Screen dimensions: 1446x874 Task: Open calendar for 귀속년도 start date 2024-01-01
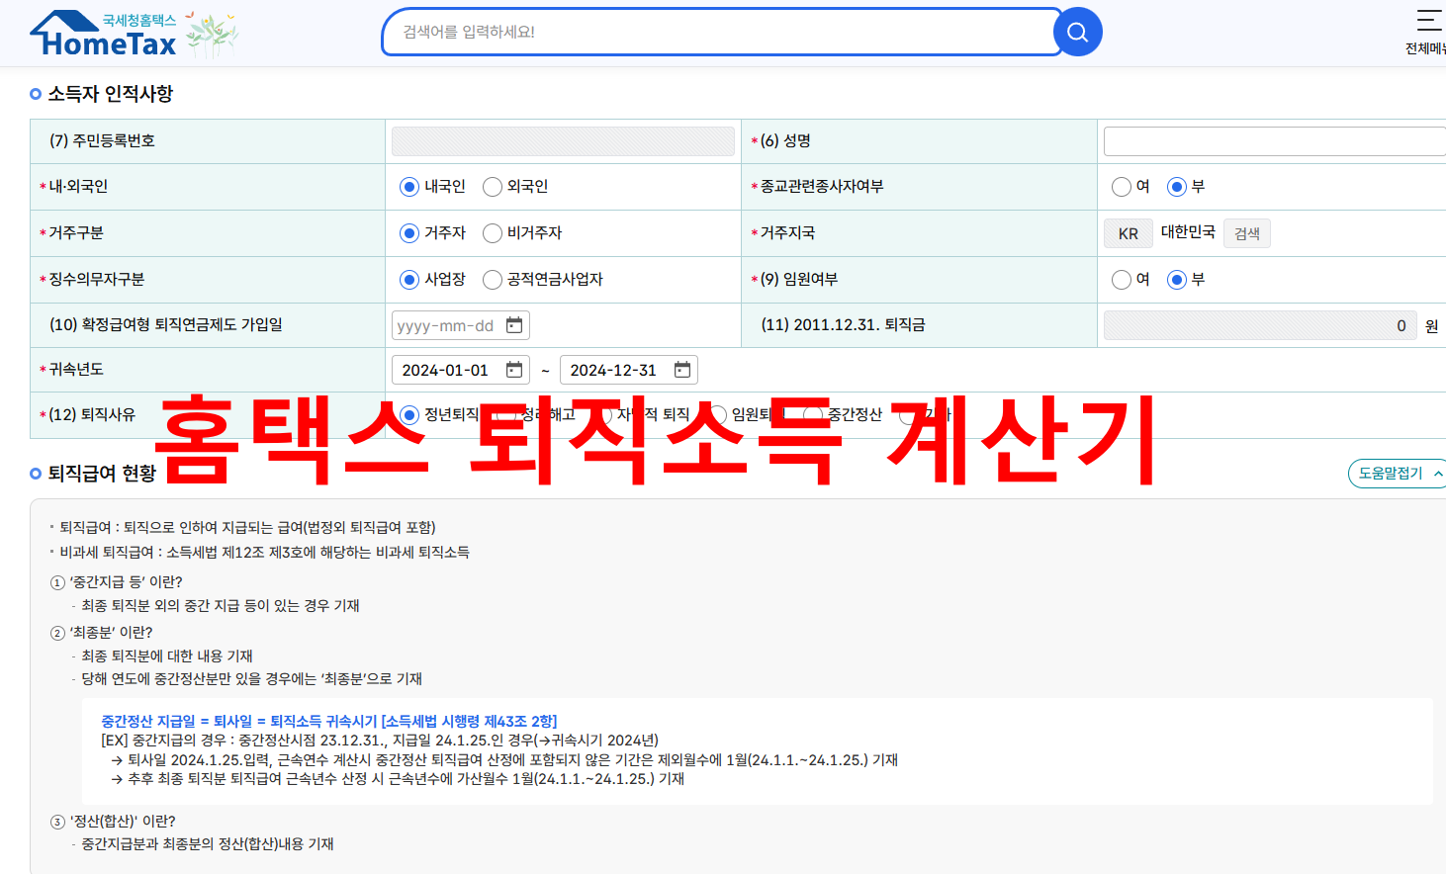[514, 370]
